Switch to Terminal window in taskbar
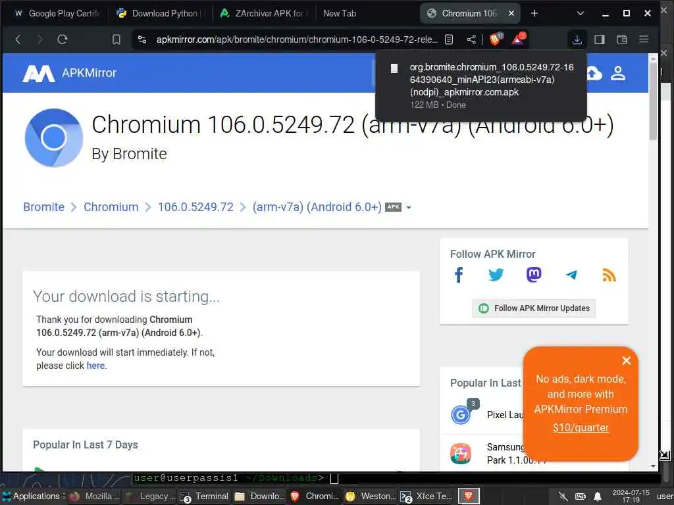Viewport: 674px width, 505px height. pos(205,496)
